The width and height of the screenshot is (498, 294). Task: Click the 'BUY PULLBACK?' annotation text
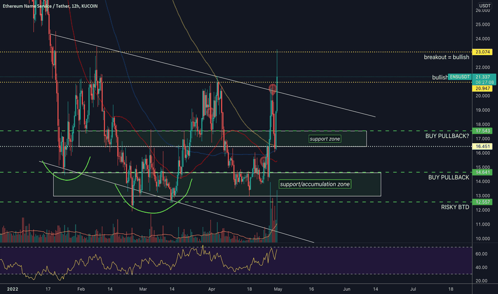[447, 136]
